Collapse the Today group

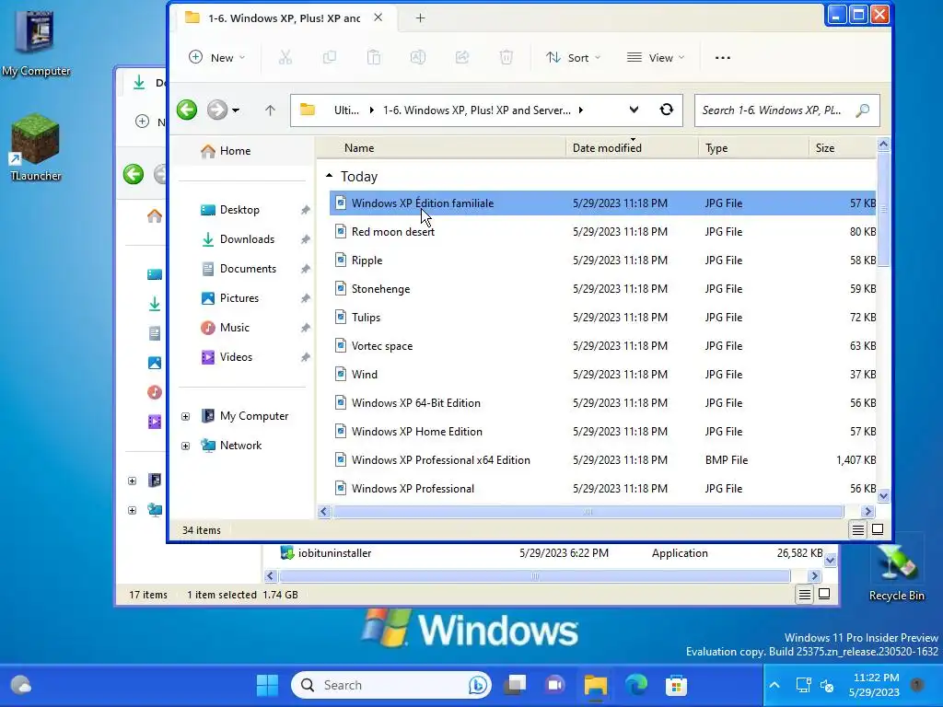point(329,176)
